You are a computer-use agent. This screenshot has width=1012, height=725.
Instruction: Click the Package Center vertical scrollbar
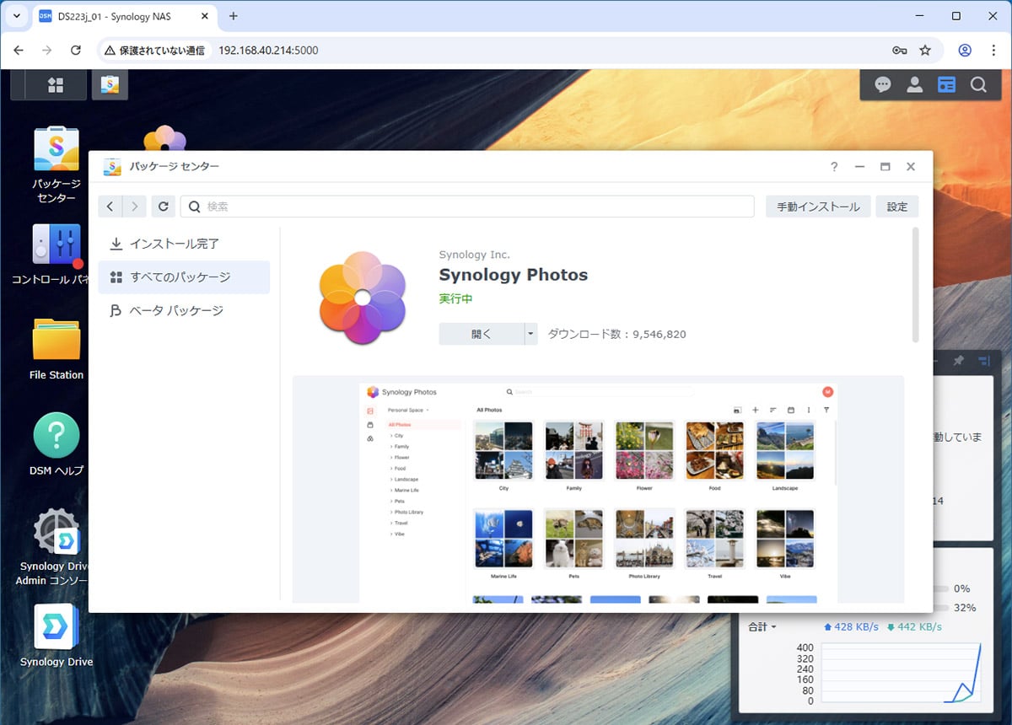[x=916, y=285]
